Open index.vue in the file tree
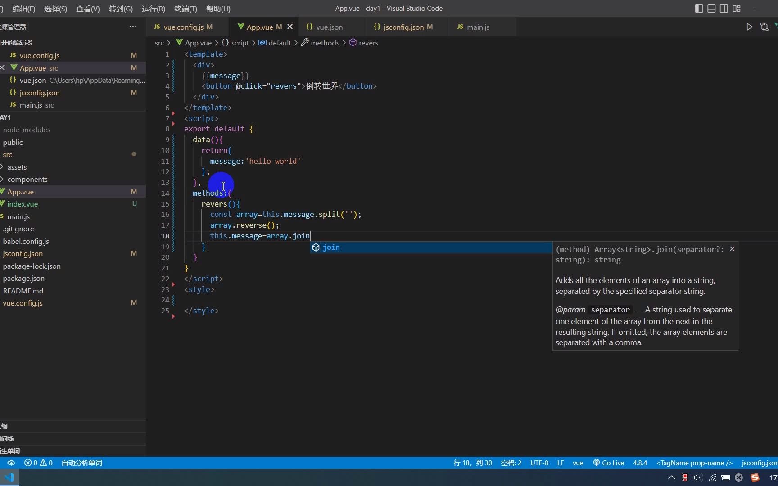 [73, 204]
